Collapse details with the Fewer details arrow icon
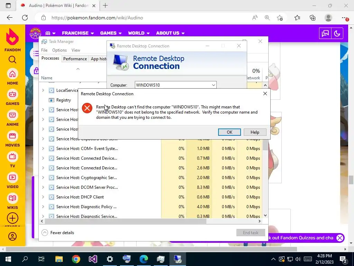 [45, 232]
